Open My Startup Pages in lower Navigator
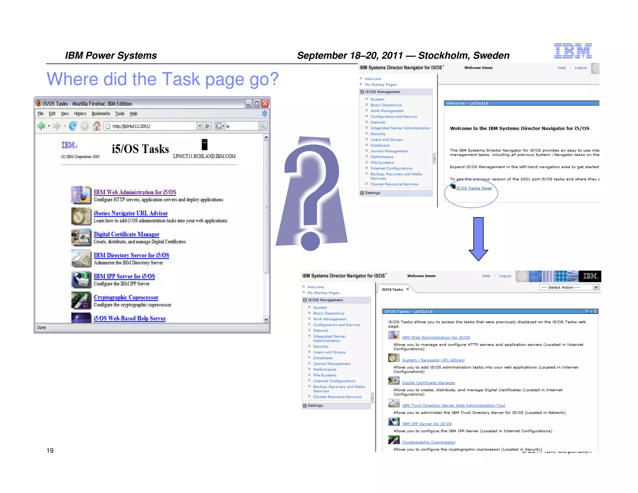The height and width of the screenshot is (493, 638). 323,293
